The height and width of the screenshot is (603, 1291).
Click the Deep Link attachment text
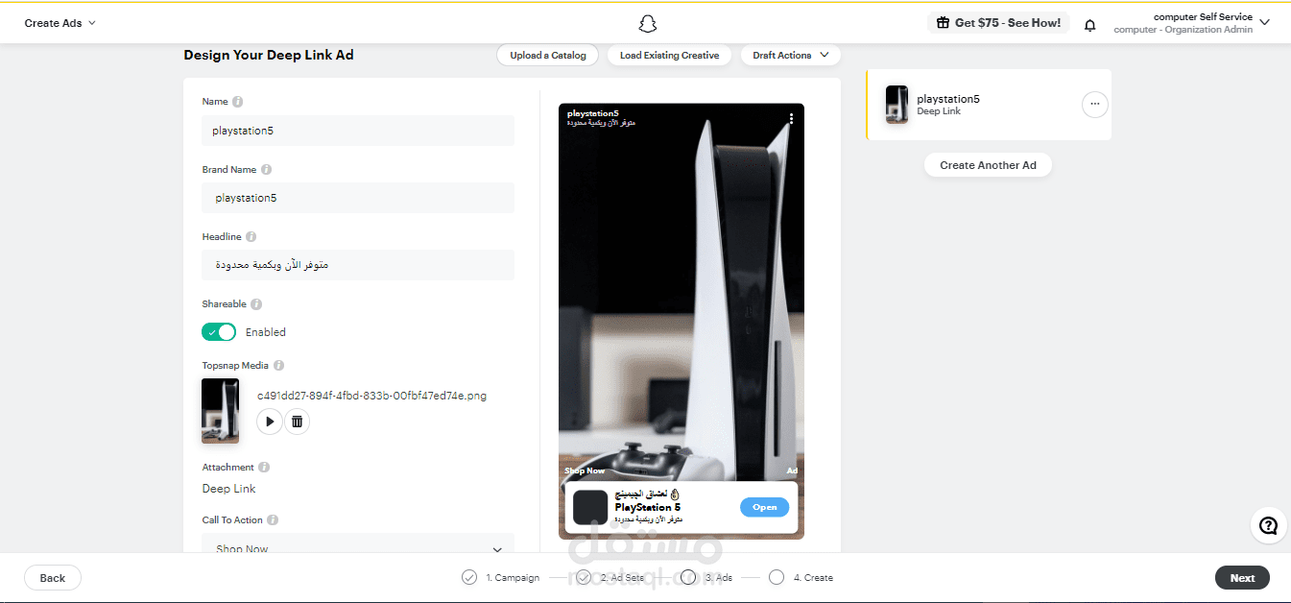click(228, 489)
